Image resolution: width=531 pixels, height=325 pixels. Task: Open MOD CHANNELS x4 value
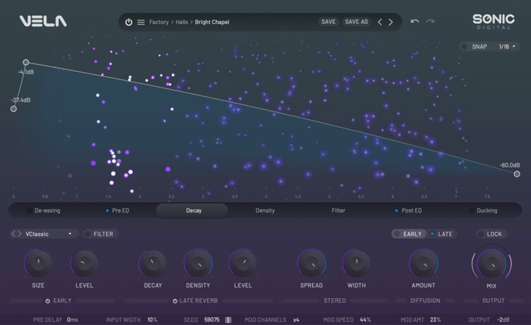click(297, 320)
